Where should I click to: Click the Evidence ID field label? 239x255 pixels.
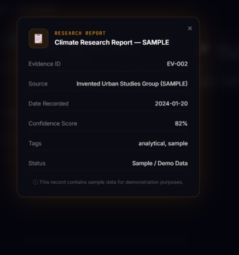click(x=45, y=64)
